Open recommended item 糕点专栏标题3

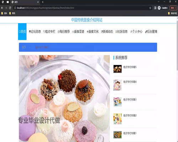click(x=130, y=99)
